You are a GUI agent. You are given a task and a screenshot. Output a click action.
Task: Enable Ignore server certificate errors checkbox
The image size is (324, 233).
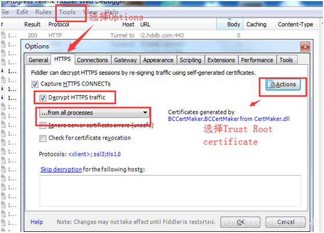(43, 126)
